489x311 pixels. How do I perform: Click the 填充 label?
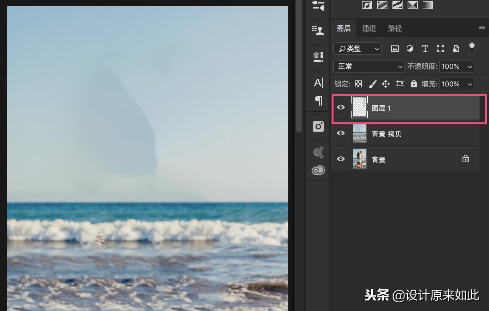[x=430, y=84]
